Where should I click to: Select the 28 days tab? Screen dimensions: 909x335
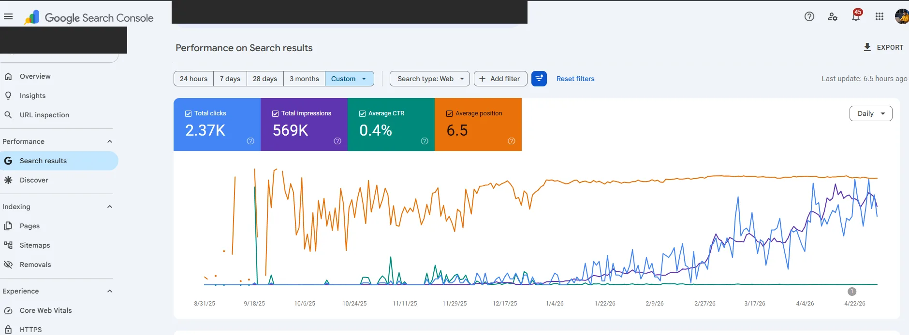tap(265, 79)
